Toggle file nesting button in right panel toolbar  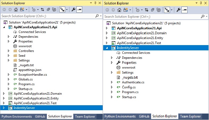pyautogui.click(x=166, y=10)
